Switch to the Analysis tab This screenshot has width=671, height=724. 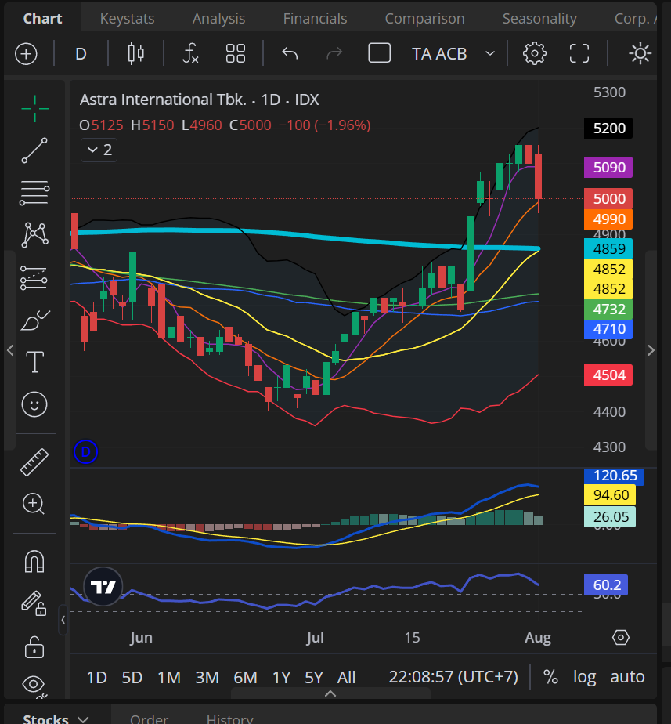click(x=218, y=19)
